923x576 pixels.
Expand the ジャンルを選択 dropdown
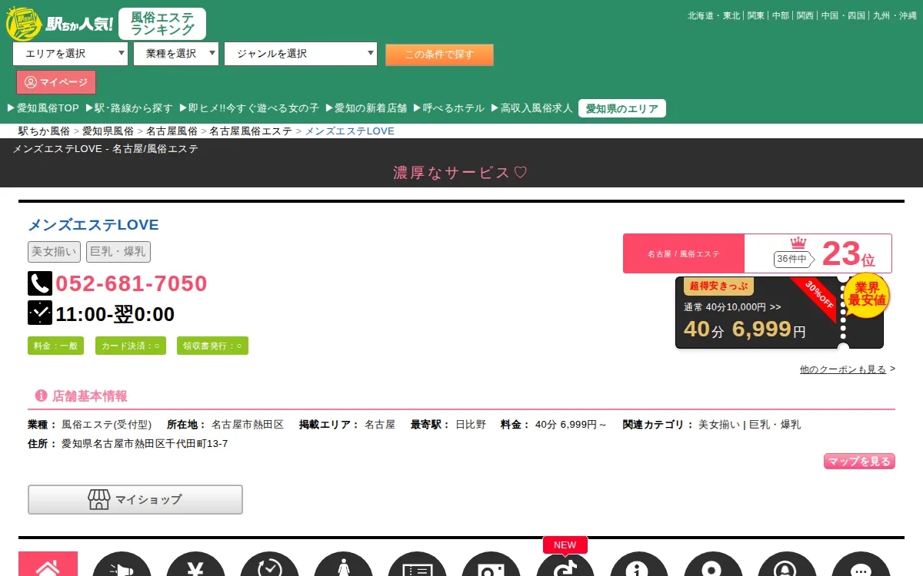pyautogui.click(x=301, y=54)
